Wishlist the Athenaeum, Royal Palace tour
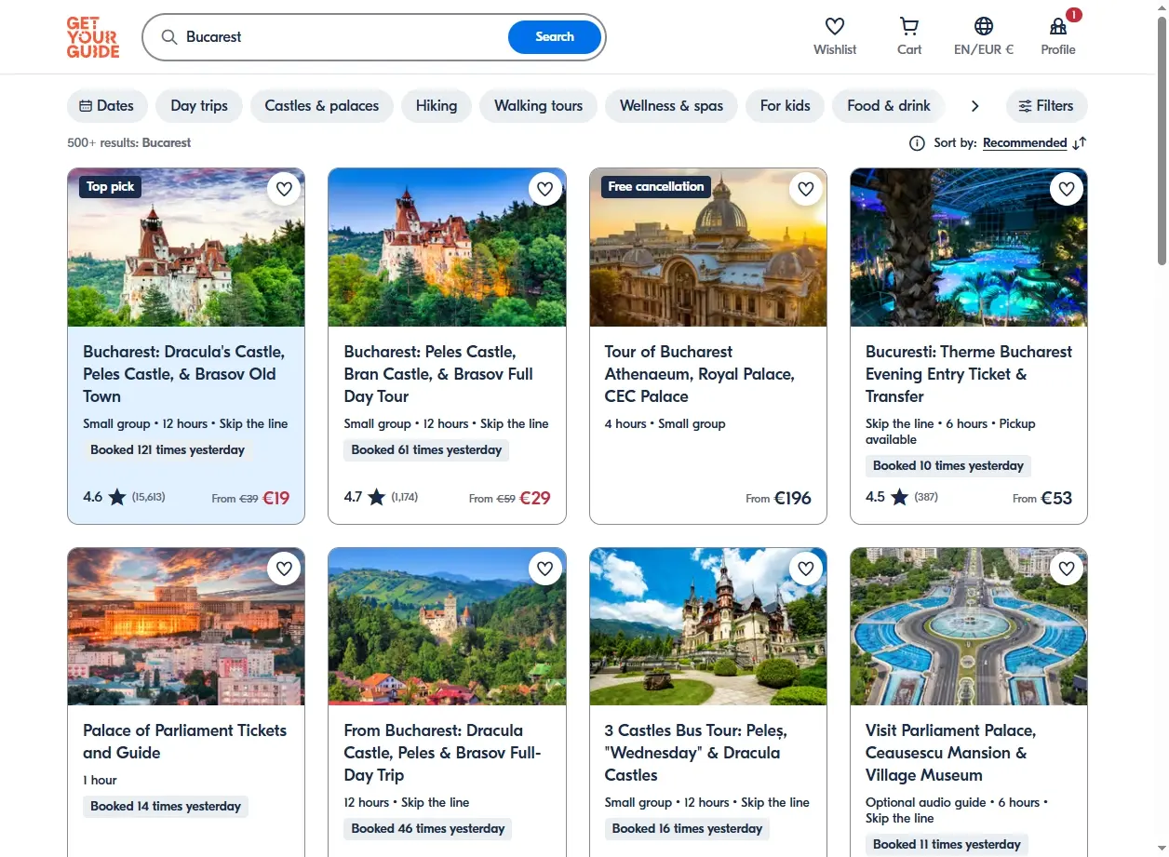Image resolution: width=1169 pixels, height=857 pixels. 806,189
